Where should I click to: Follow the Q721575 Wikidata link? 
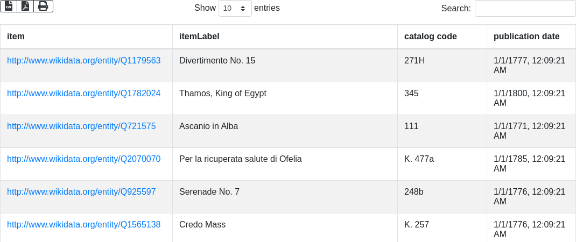[x=81, y=126]
